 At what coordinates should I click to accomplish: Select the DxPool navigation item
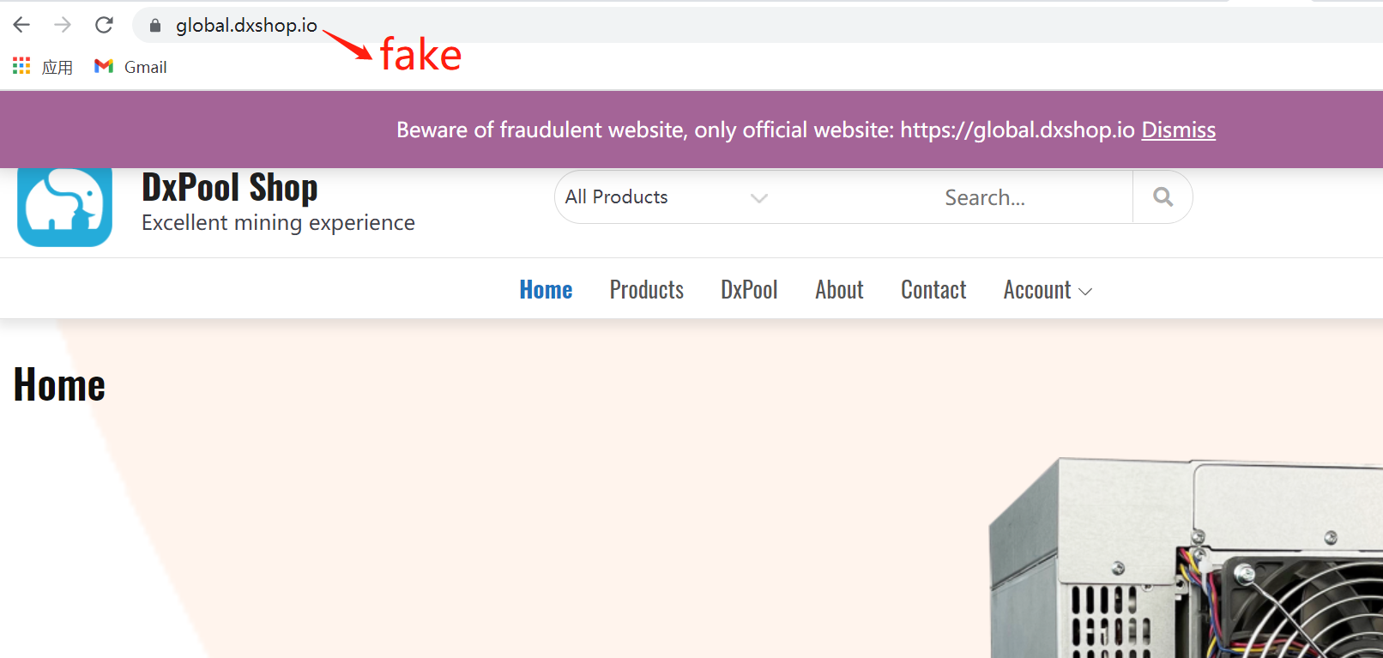(749, 289)
